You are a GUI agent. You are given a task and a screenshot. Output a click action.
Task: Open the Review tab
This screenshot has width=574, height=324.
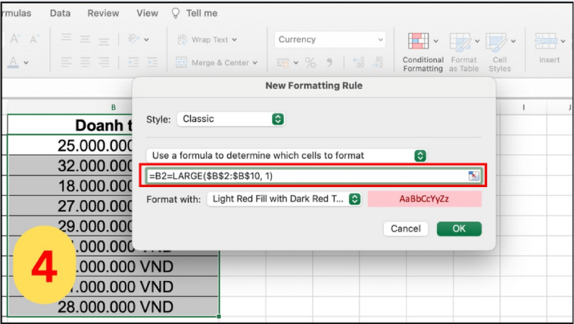pyautogui.click(x=103, y=13)
